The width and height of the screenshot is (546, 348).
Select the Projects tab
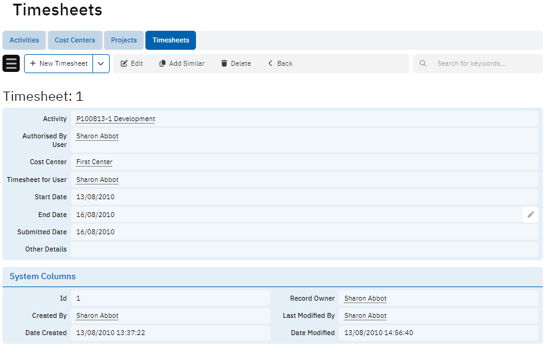(x=124, y=40)
